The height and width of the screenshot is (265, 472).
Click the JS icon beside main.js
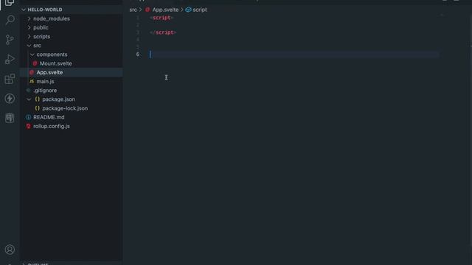[x=32, y=82]
